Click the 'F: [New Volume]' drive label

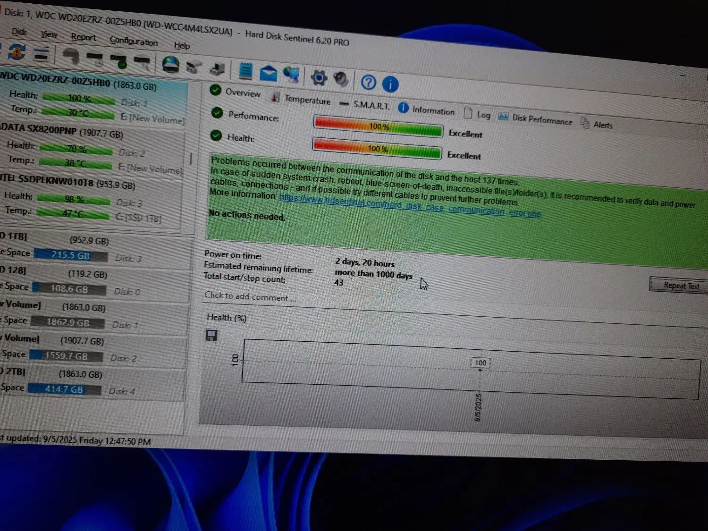click(150, 168)
